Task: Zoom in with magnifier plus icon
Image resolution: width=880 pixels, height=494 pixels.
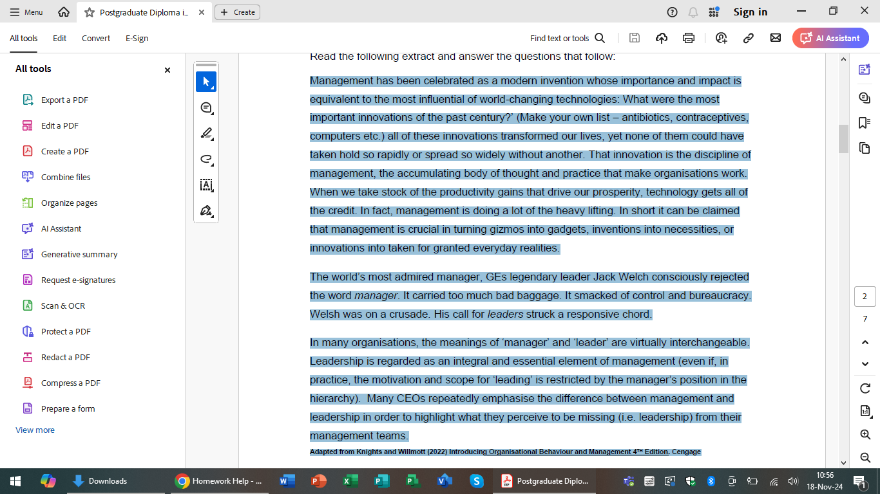Action: click(x=865, y=435)
